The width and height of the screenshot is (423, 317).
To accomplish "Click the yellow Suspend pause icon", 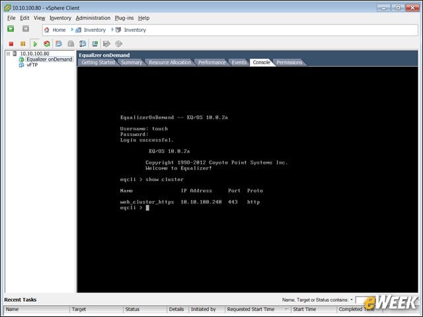I will pyautogui.click(x=23, y=44).
